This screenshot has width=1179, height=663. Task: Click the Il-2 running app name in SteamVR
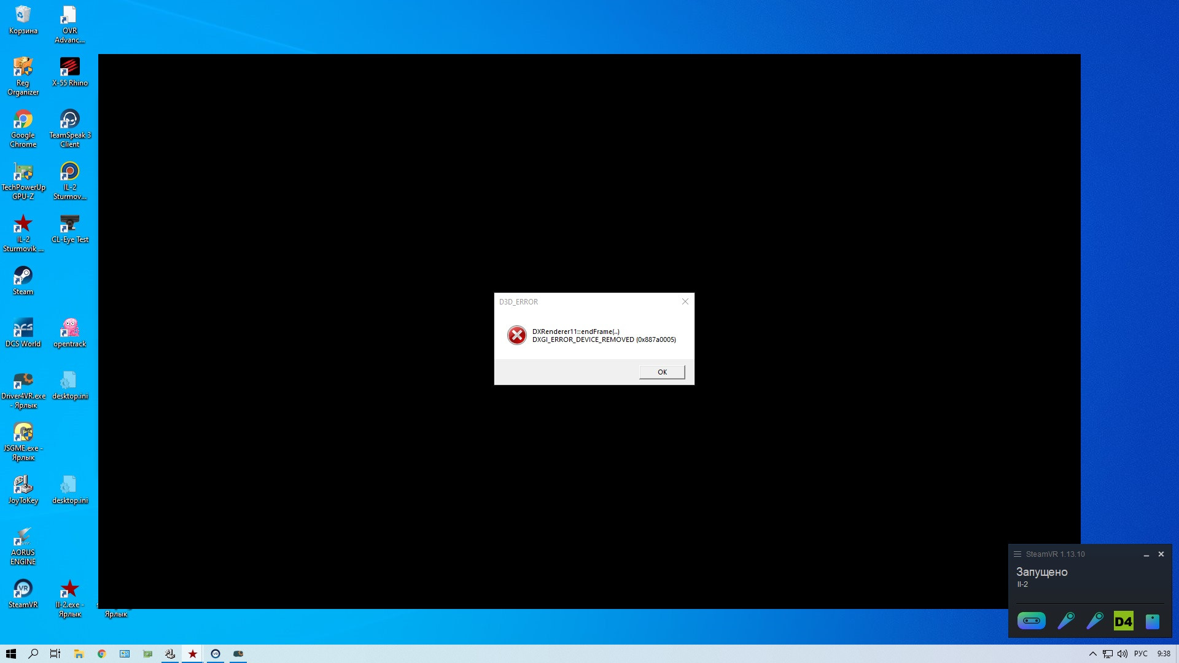pyautogui.click(x=1022, y=584)
